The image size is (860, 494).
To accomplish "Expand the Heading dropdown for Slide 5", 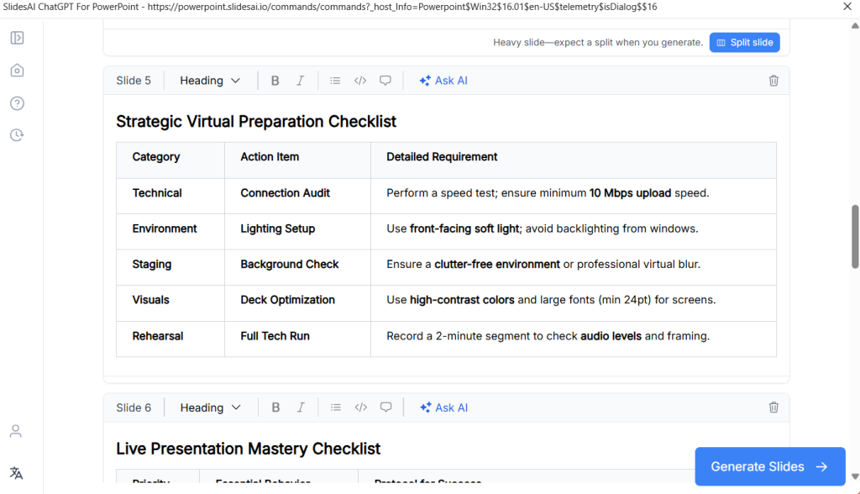I will tap(210, 81).
